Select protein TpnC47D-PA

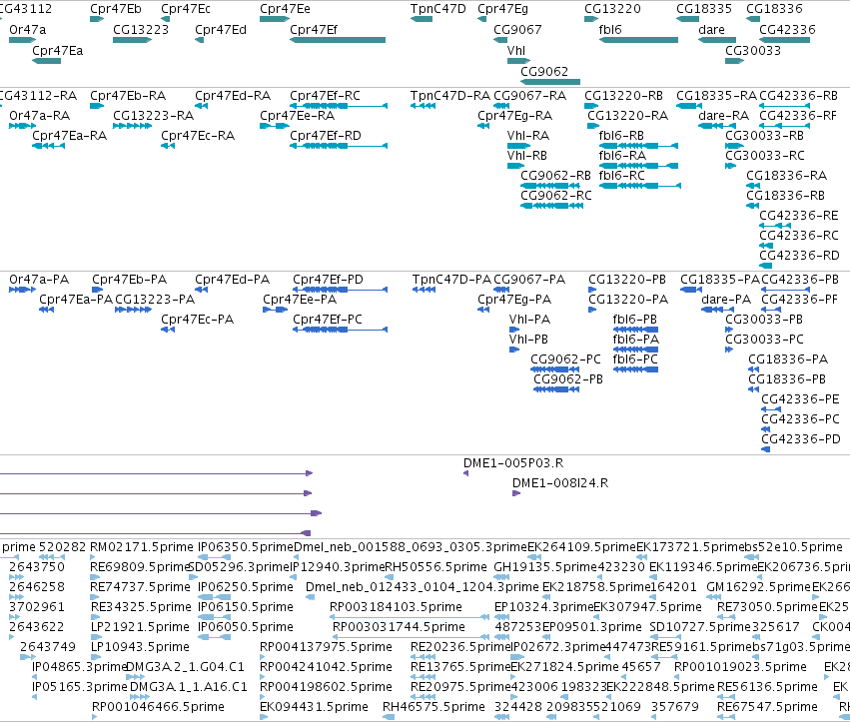424,290
